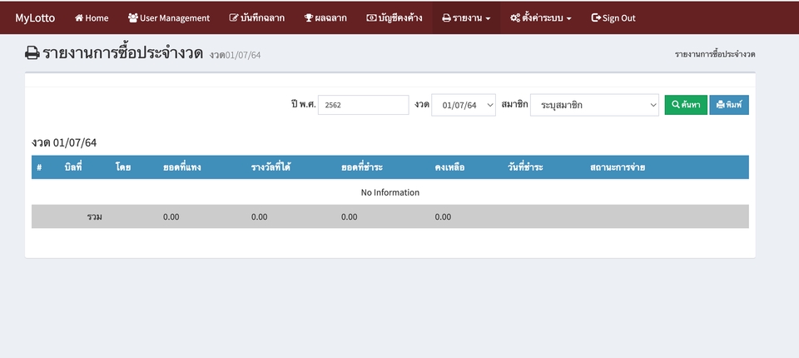
Task: Click the ยอดที่แทง column header
Action: [x=182, y=167]
